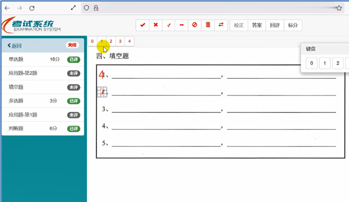
Task: Go back using the 返回 link
Action: (x=15, y=45)
